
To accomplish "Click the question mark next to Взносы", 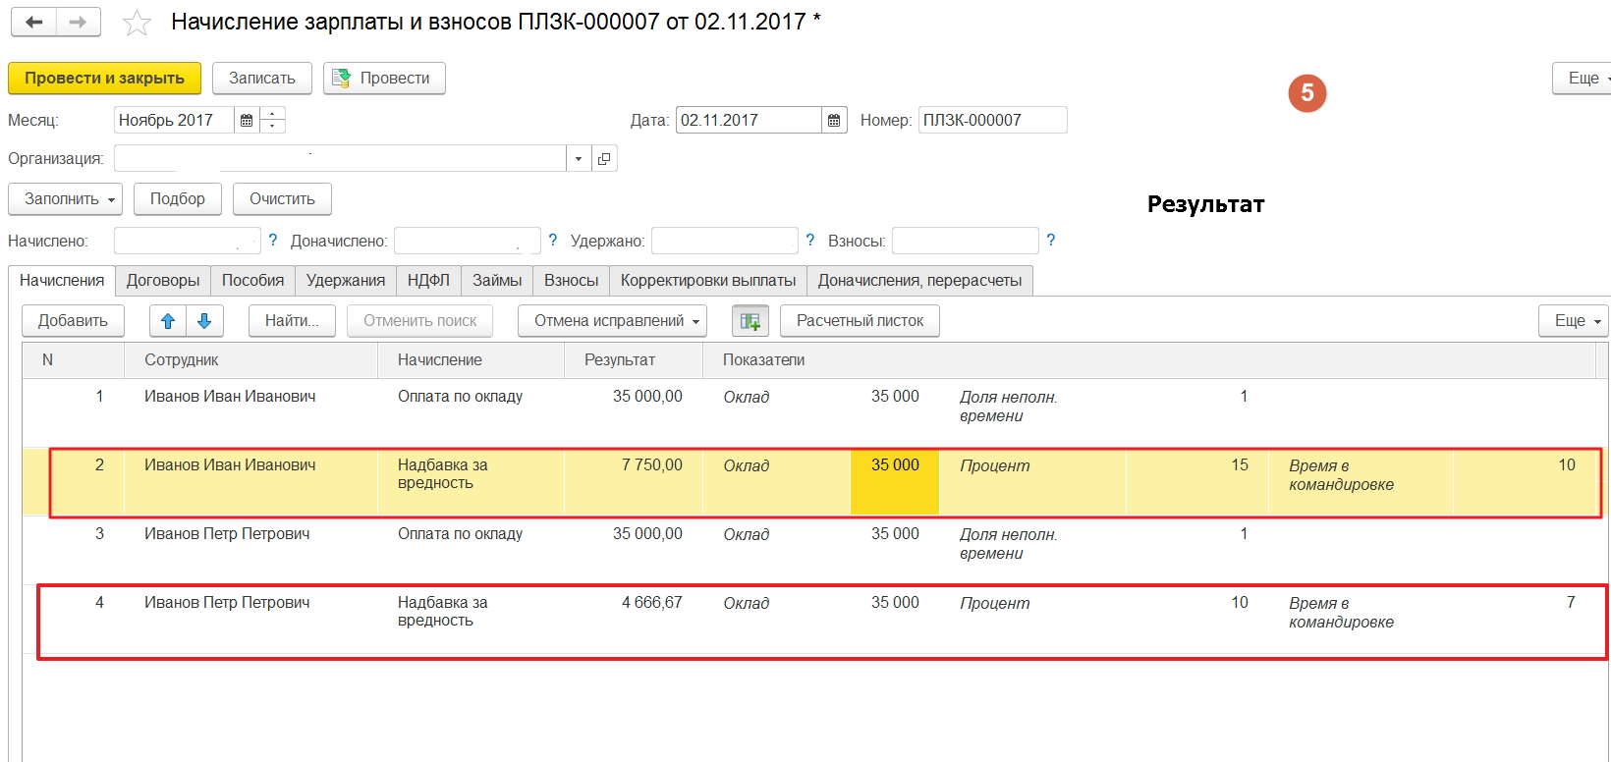I will click(1051, 241).
